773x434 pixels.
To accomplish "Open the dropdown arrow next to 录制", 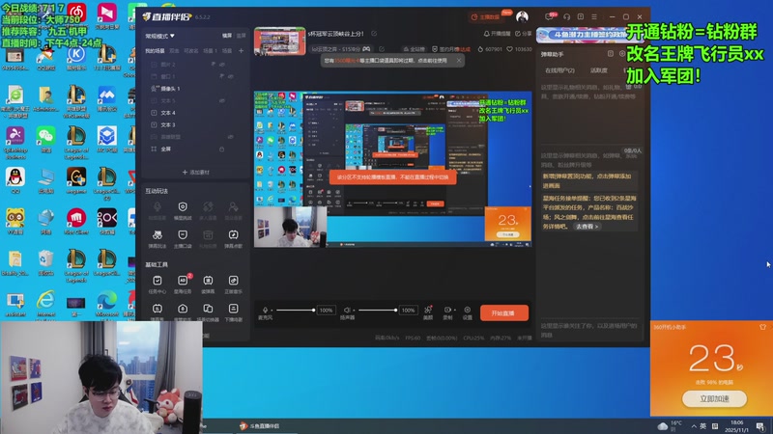I will click(x=454, y=310).
